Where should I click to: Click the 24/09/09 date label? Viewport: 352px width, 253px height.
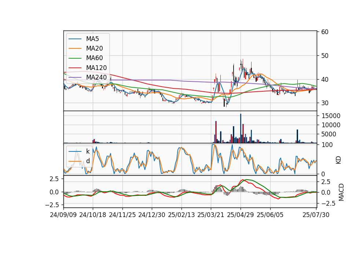click(63, 215)
